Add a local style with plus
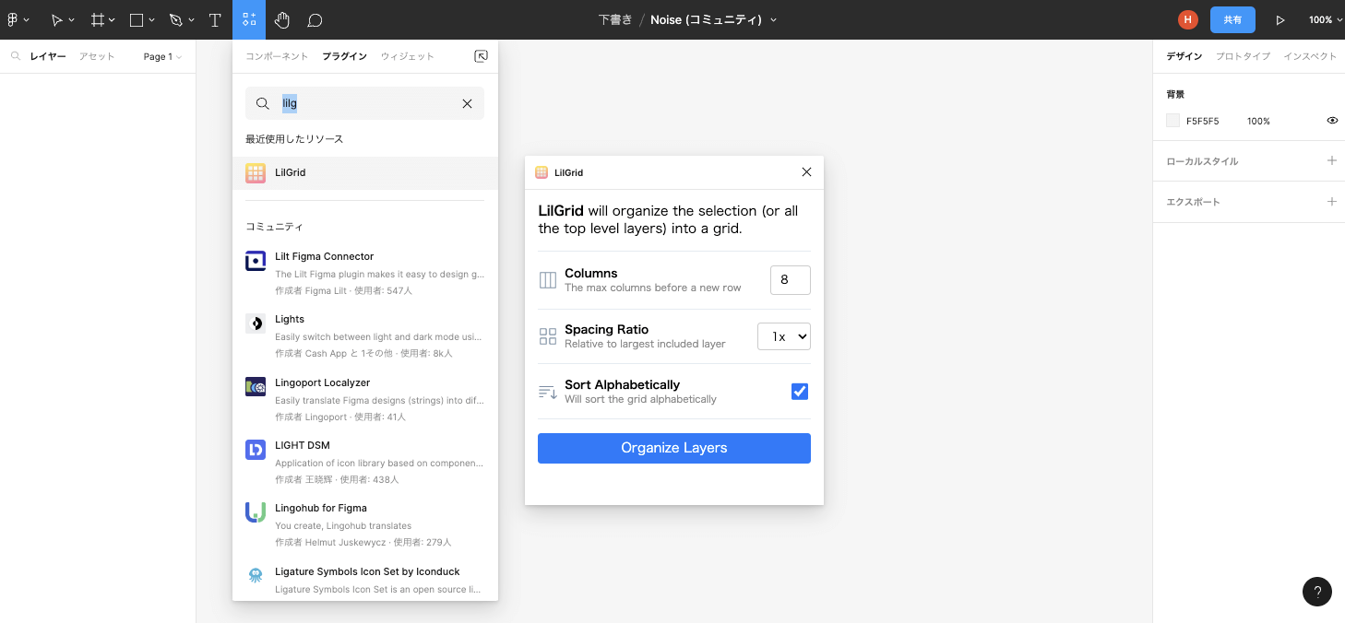Viewport: 1345px width, 623px height. point(1331,160)
